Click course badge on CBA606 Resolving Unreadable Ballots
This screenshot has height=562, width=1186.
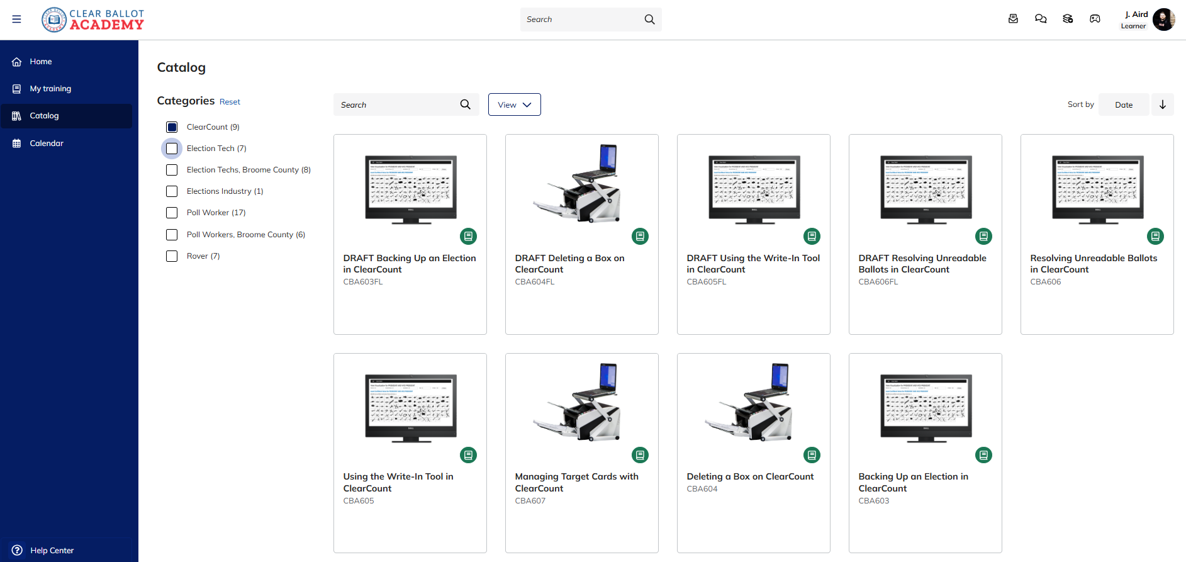(1155, 236)
